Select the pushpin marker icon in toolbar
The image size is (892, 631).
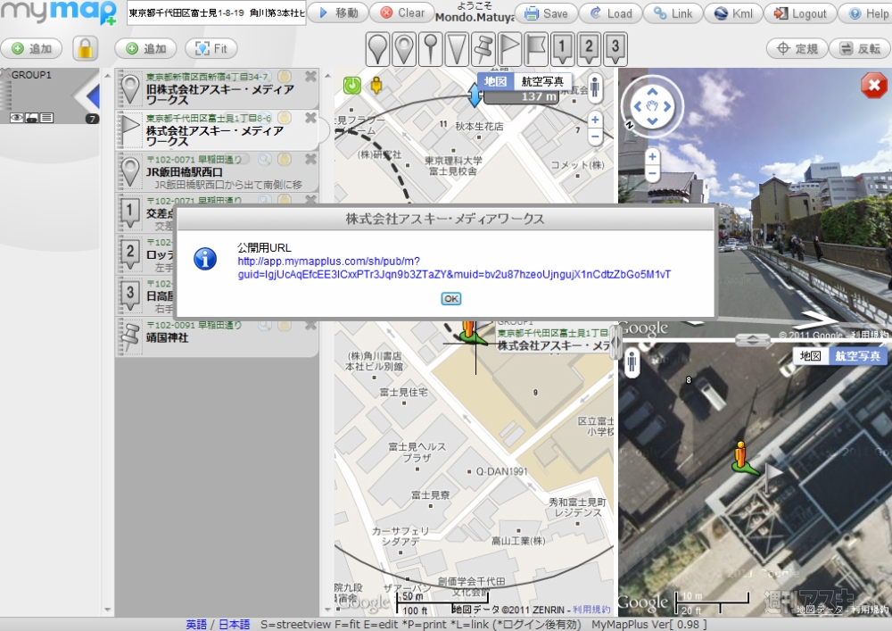coord(483,48)
